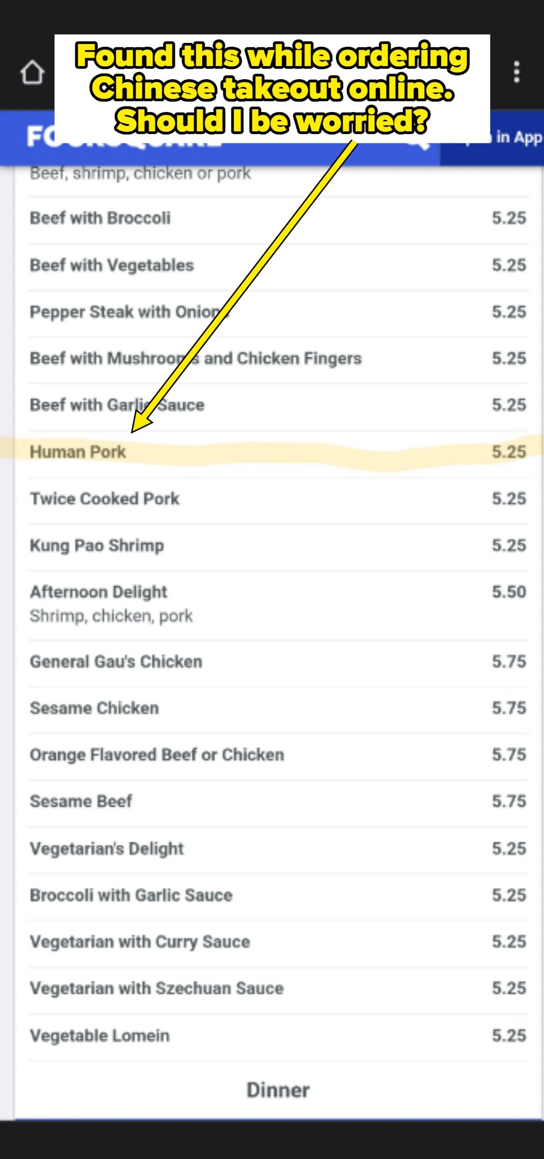Tap Sesame Chicken row
544x1159 pixels.
click(95, 708)
